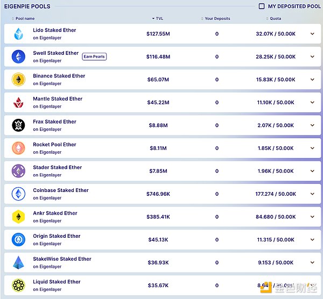Click the Lido Staked Ether token icon
Screen dimensions: 323x299
[19, 34]
